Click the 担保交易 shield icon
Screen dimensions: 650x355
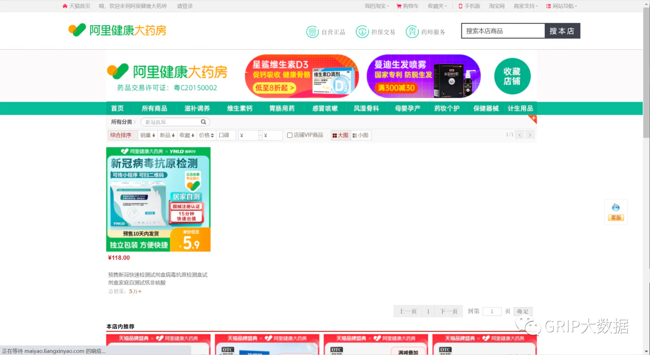click(x=362, y=32)
